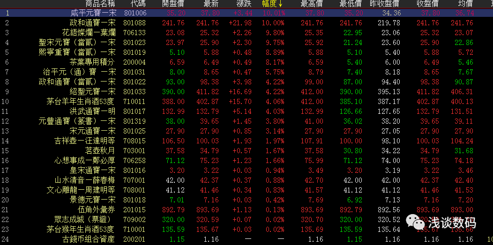Click code 801088
493x245 pixels.
click(x=135, y=23)
